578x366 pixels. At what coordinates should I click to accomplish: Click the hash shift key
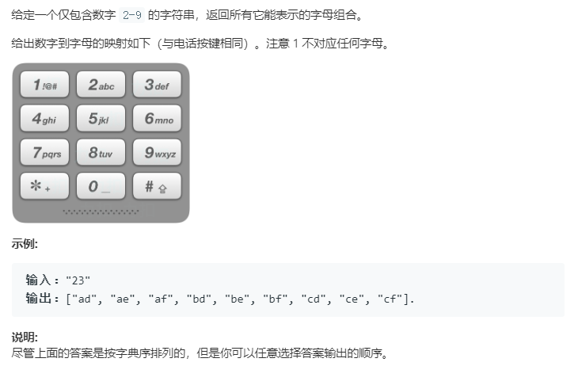(157, 186)
